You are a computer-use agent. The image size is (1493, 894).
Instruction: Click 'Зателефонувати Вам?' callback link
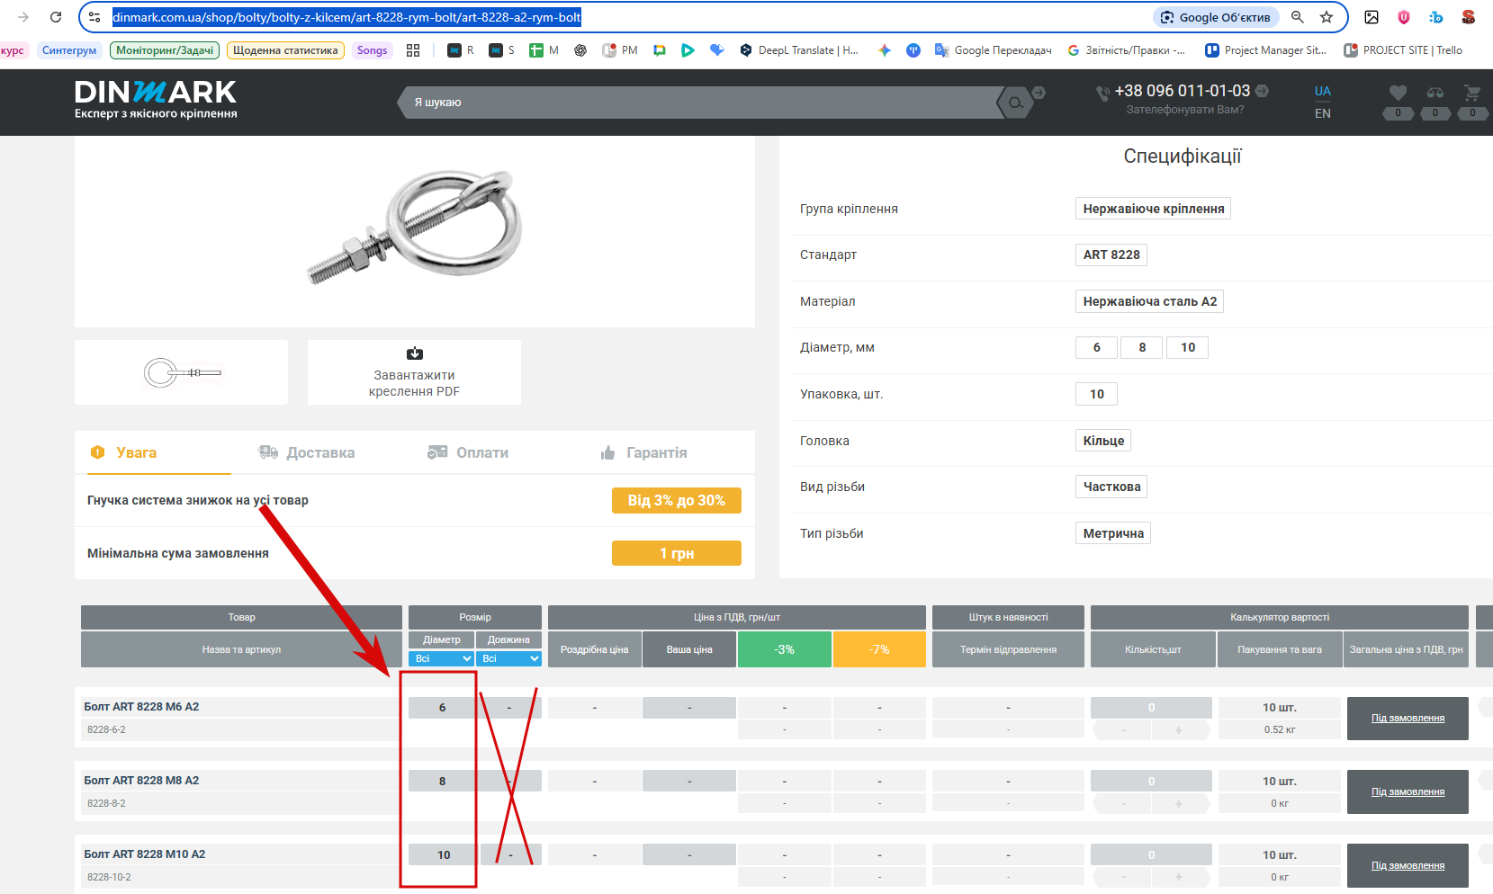(1184, 110)
